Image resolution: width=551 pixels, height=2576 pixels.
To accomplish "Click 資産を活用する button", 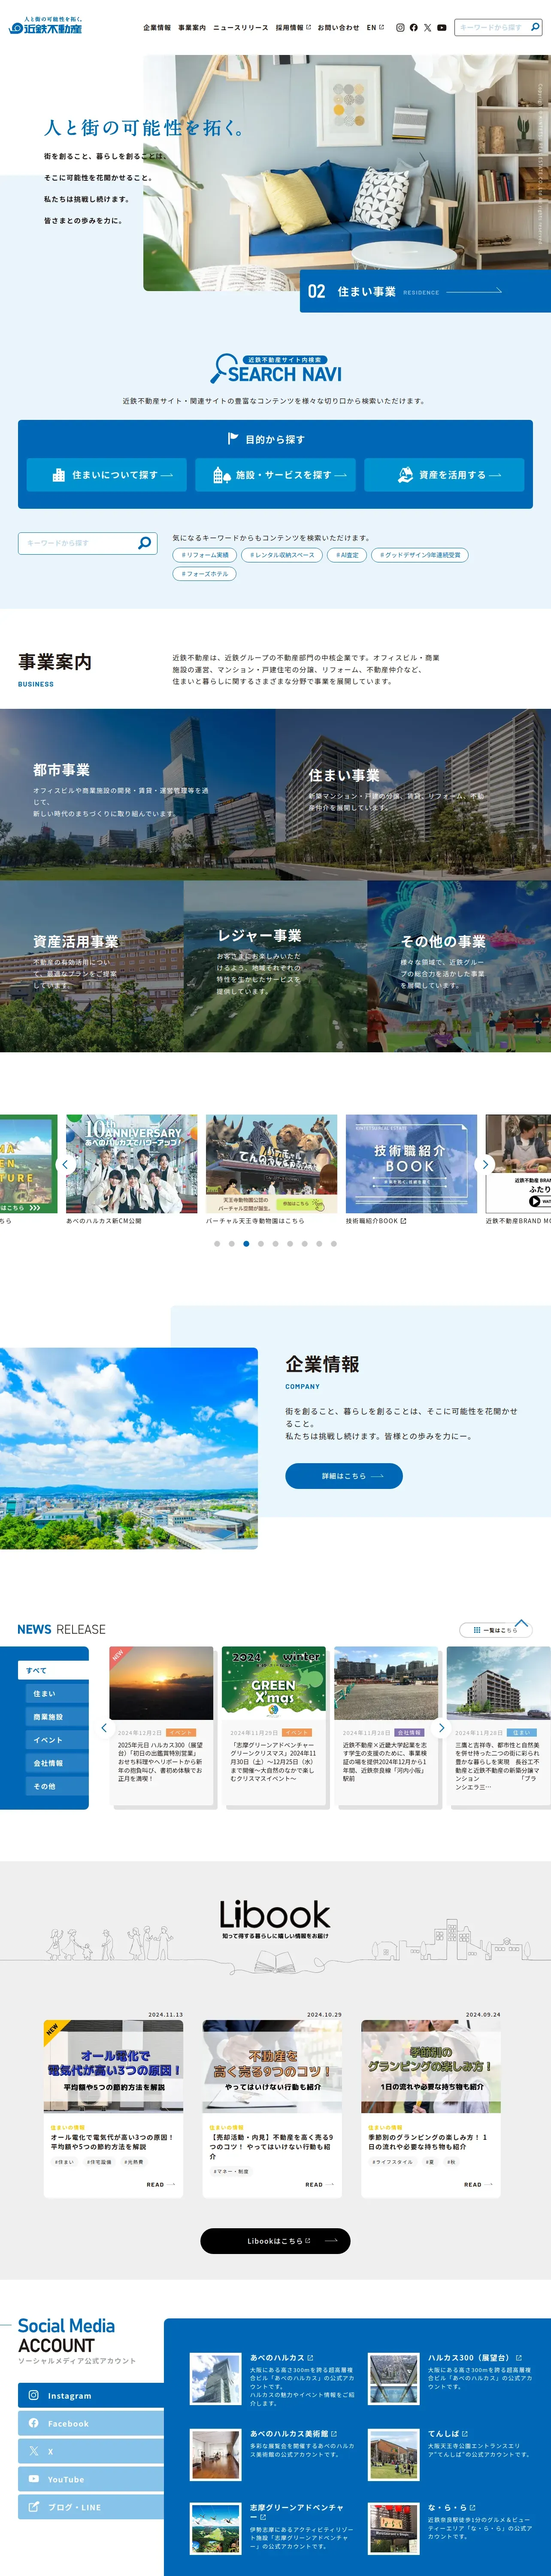I will pyautogui.click(x=444, y=475).
